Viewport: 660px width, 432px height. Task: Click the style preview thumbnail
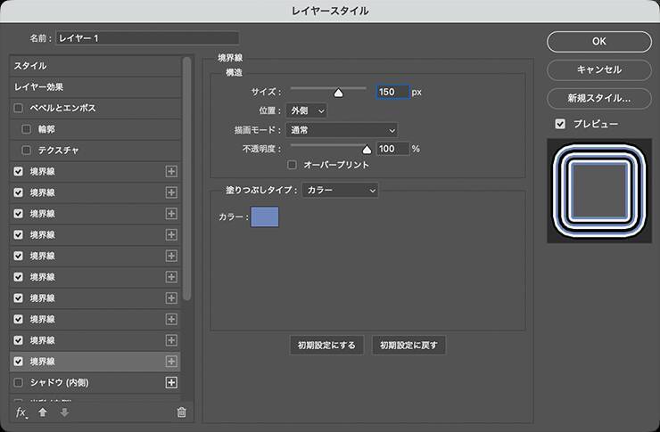[599, 191]
